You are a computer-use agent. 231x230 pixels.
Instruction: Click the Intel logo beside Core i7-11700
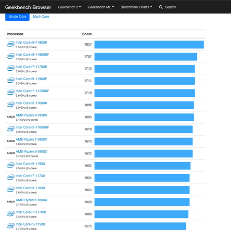click(x=11, y=177)
